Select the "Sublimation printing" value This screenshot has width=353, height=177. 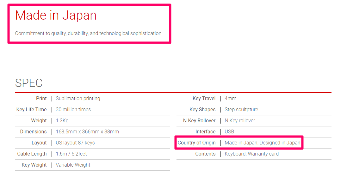tap(78, 99)
